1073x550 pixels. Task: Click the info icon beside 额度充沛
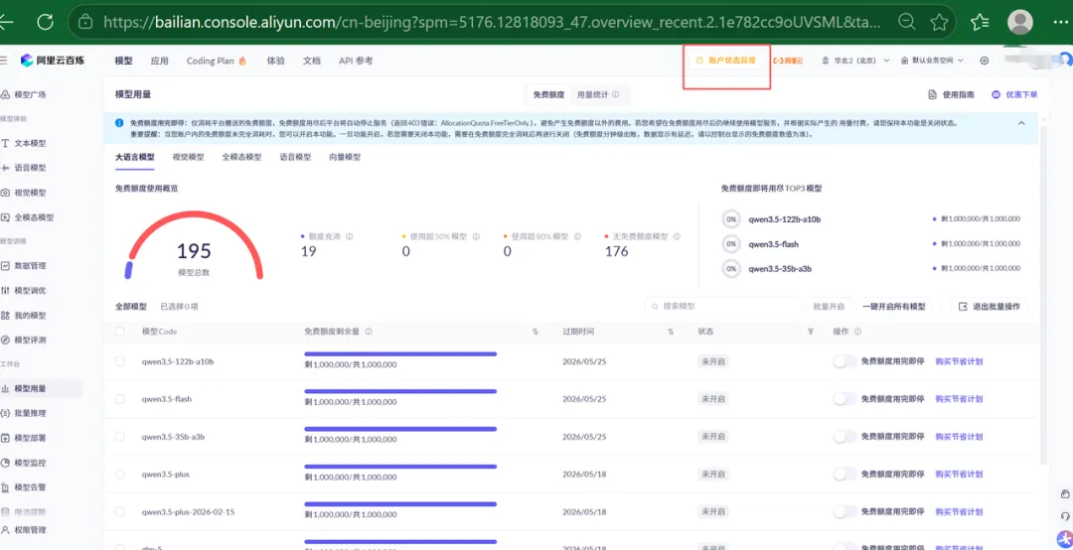point(349,236)
